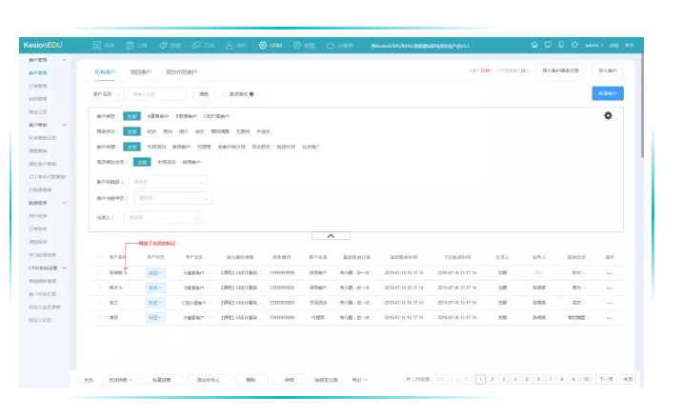Open the admin user dropdown in header
682x416 pixels.
(595, 45)
